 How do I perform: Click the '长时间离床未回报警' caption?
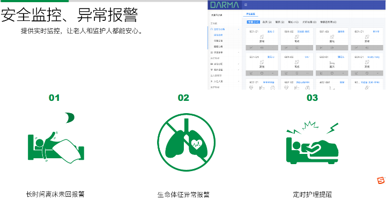tap(55, 194)
